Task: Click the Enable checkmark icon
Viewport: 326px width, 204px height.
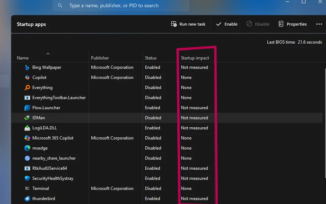Action: [x=219, y=24]
